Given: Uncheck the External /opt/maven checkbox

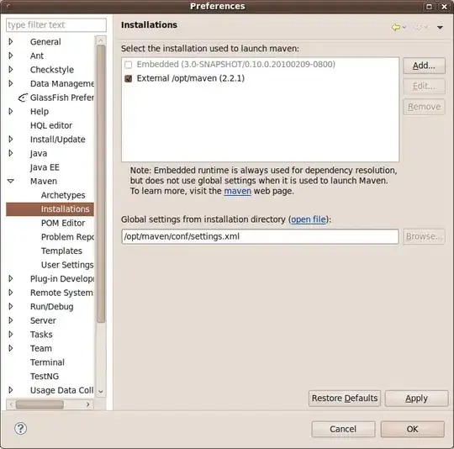Looking at the screenshot, I should click(129, 78).
